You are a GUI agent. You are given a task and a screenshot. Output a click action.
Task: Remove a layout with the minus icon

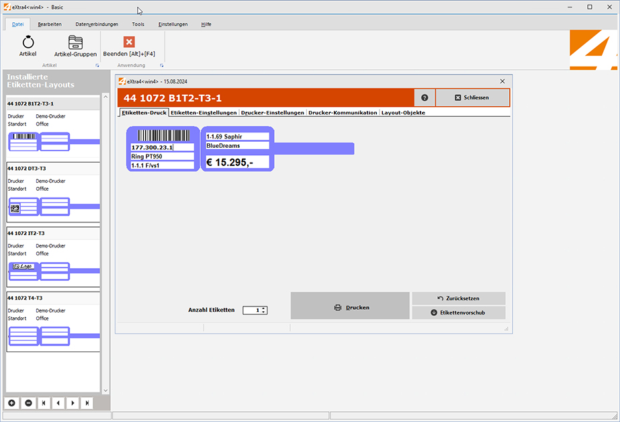[28, 403]
